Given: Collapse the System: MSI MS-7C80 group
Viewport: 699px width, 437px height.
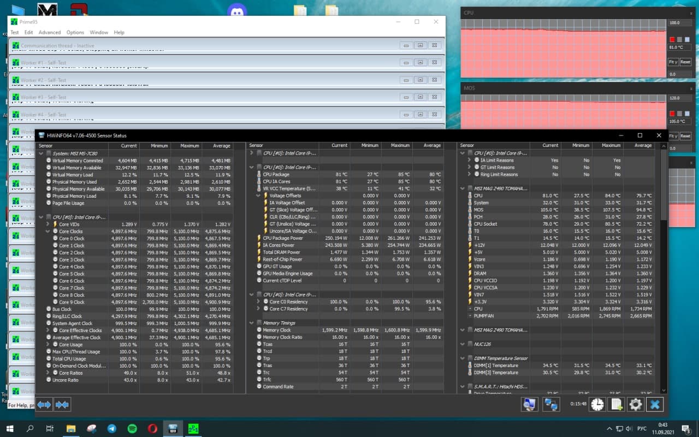Looking at the screenshot, I should click(42, 153).
